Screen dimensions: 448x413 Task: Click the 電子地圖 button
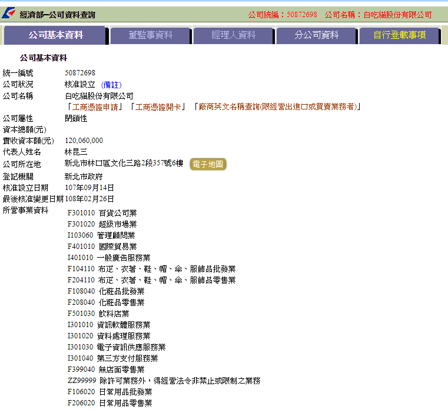tap(208, 164)
